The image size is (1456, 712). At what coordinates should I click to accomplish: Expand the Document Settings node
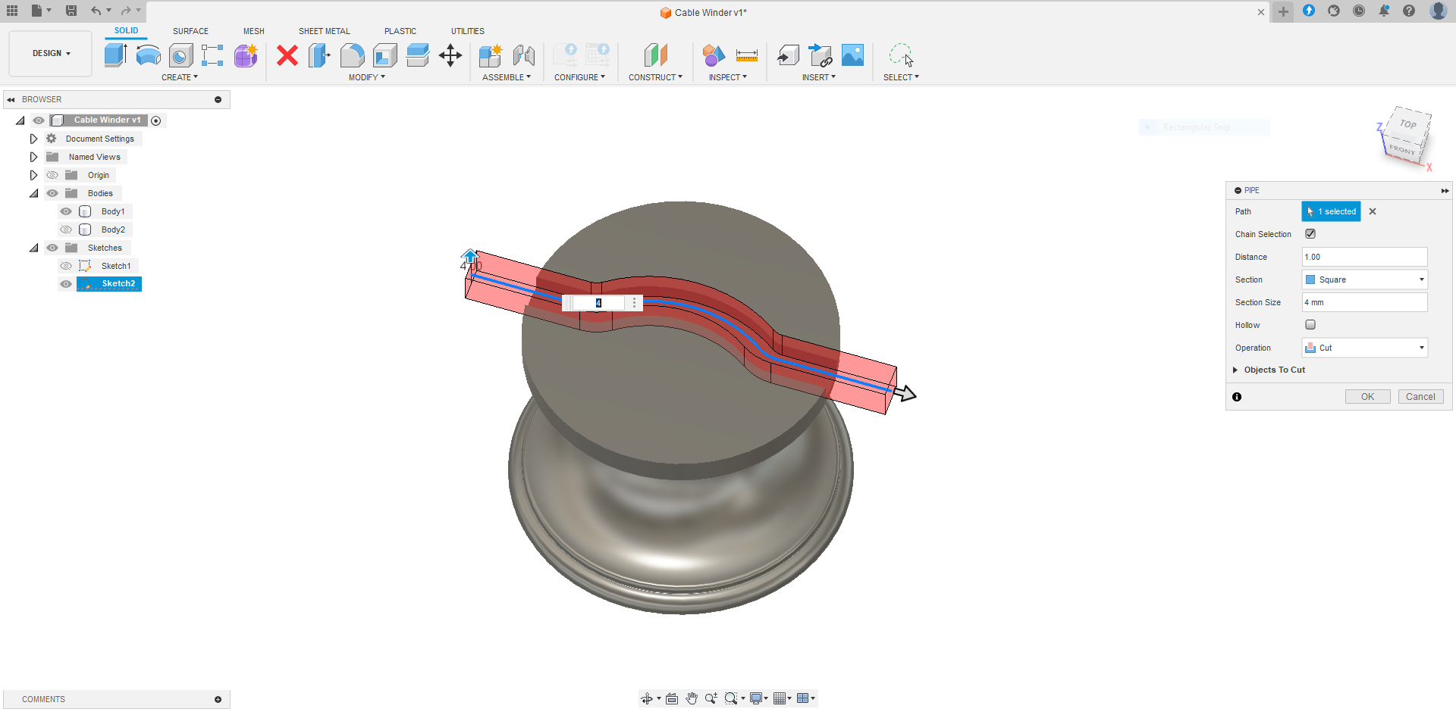[33, 139]
